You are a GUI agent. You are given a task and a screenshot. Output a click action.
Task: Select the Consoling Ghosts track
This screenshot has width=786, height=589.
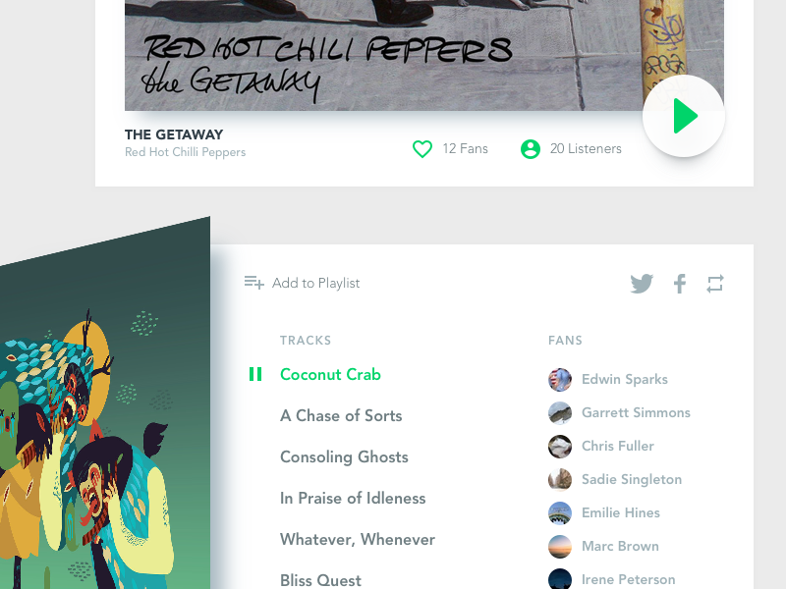(344, 456)
